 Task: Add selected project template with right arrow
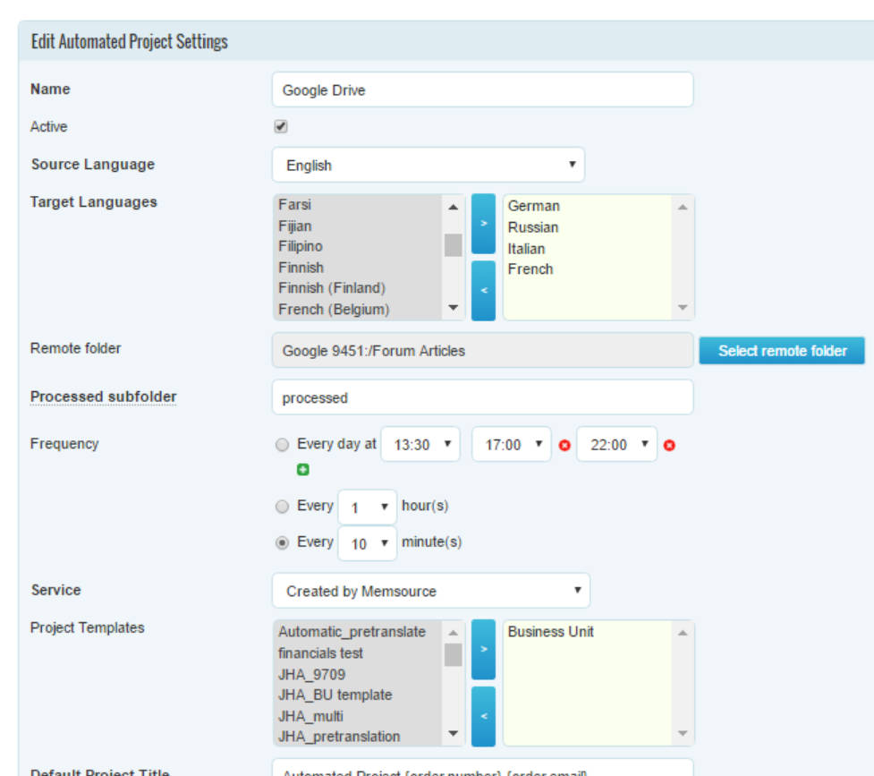(x=483, y=649)
